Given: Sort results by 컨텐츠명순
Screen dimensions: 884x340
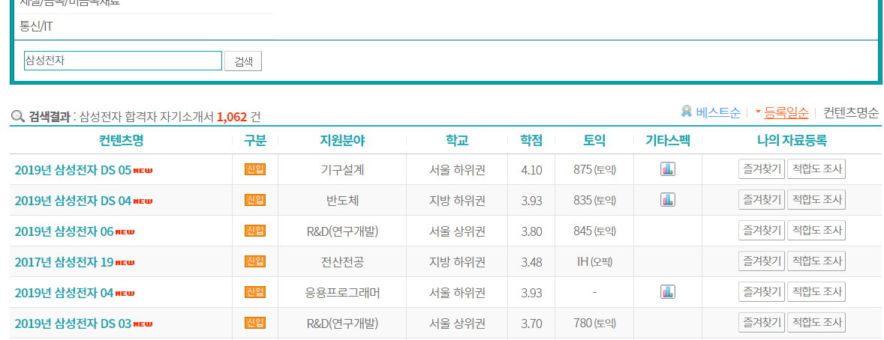Looking at the screenshot, I should (x=850, y=112).
